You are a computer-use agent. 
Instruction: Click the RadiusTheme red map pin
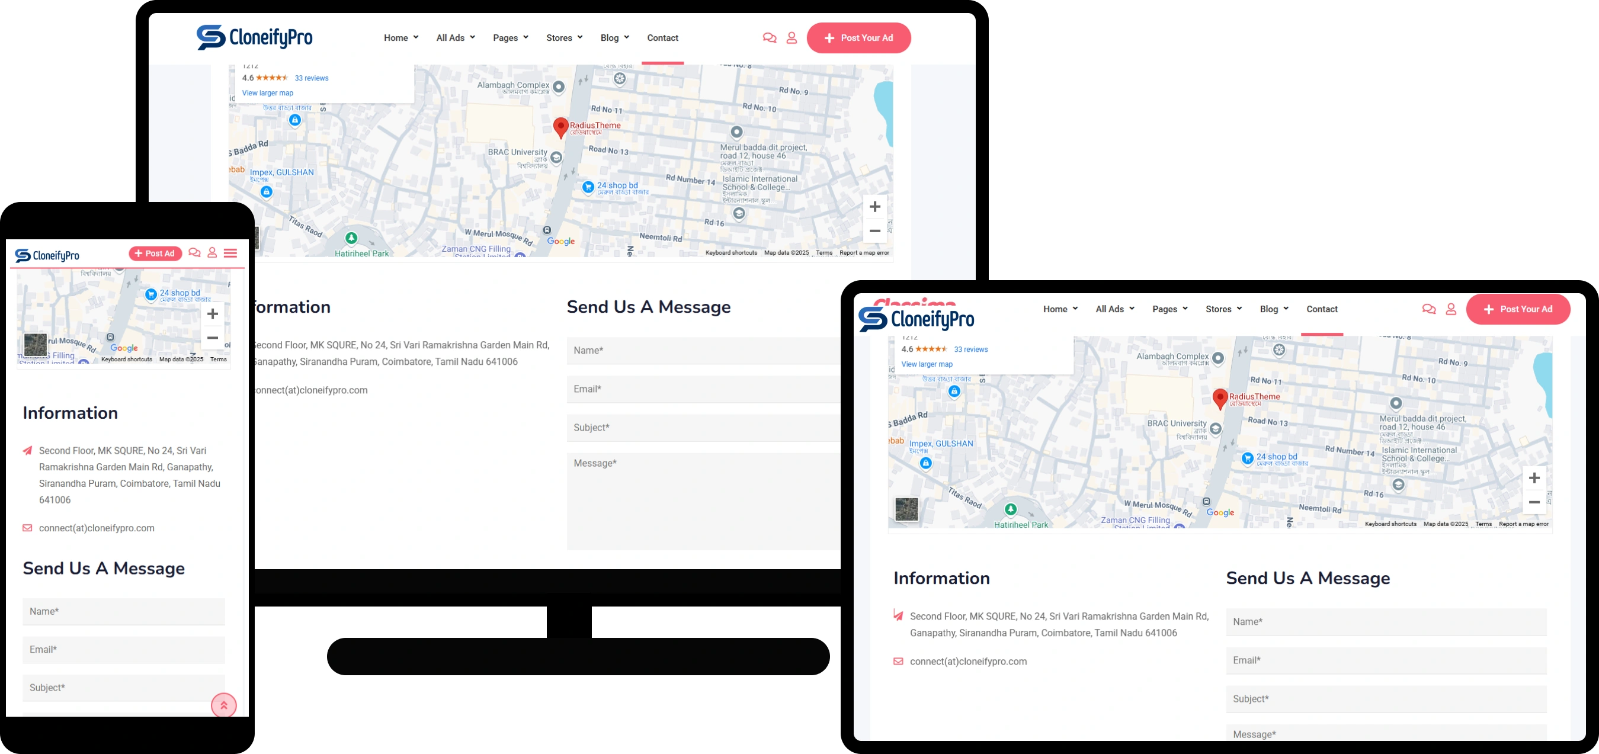pos(560,127)
